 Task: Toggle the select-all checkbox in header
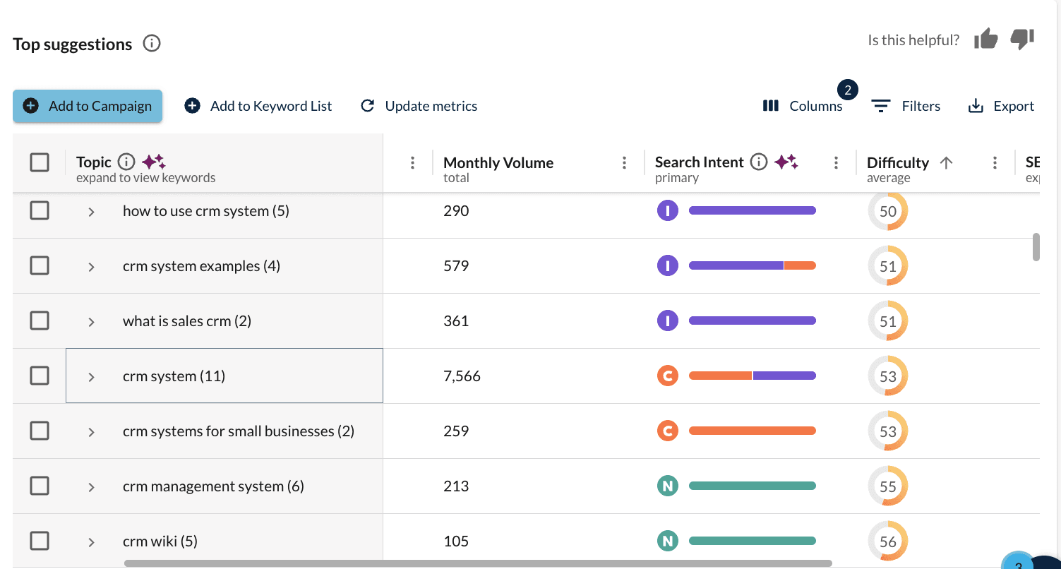[40, 163]
